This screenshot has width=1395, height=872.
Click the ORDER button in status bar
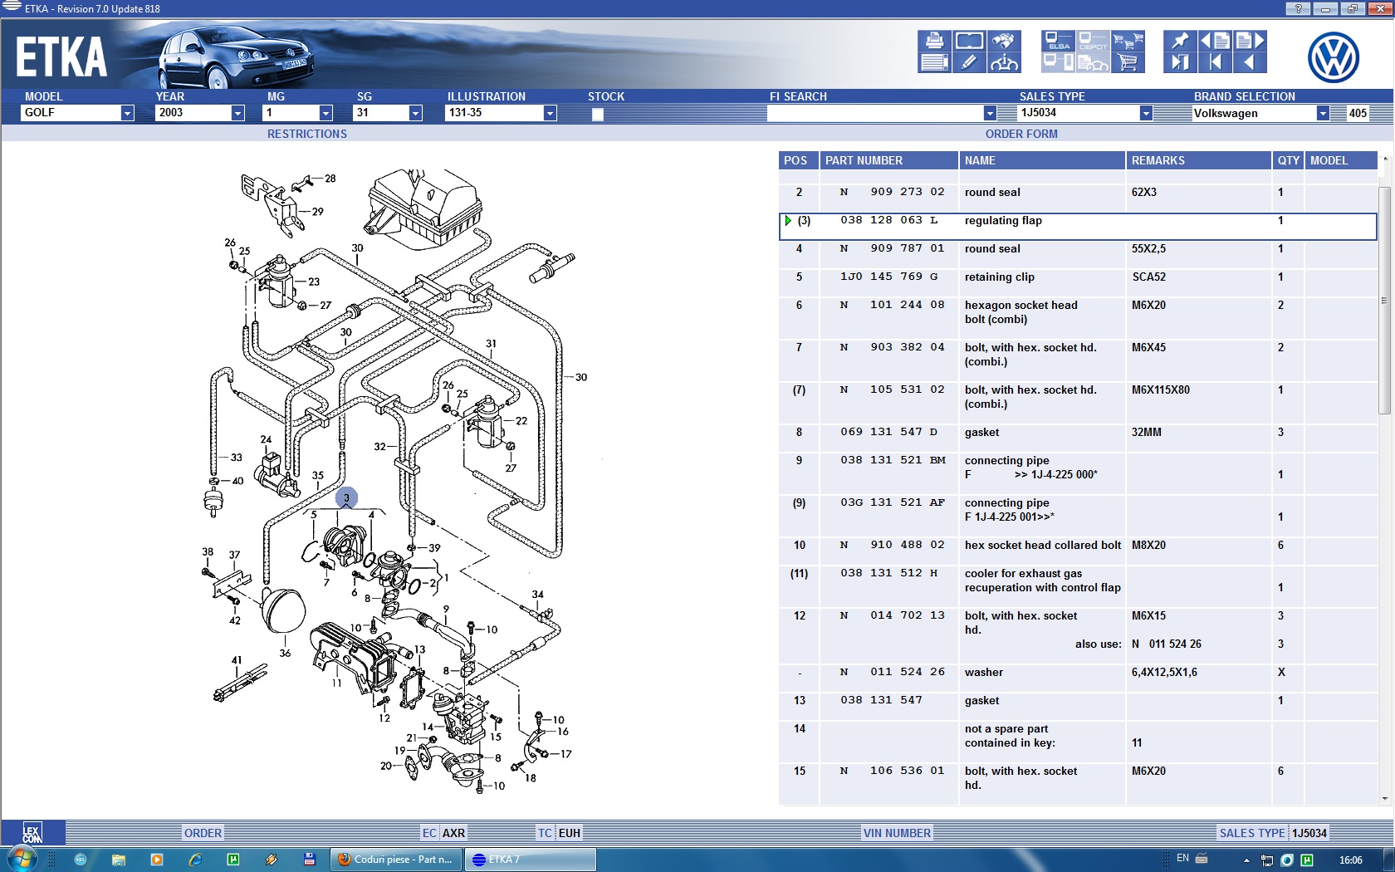coord(203,833)
